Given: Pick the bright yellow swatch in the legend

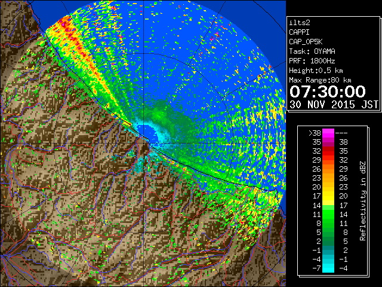Looking at the screenshot, I should click(328, 196).
